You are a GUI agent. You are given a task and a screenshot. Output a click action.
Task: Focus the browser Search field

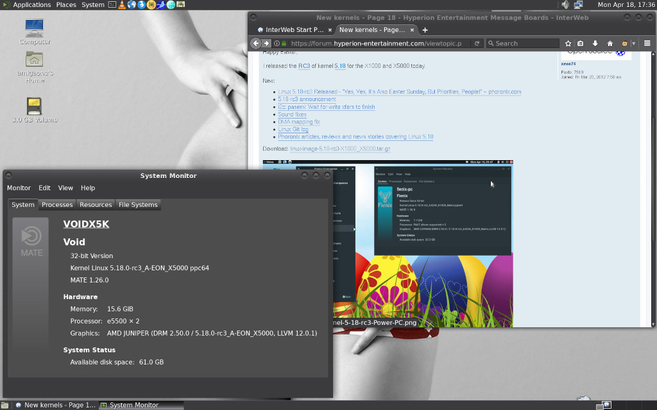point(523,43)
